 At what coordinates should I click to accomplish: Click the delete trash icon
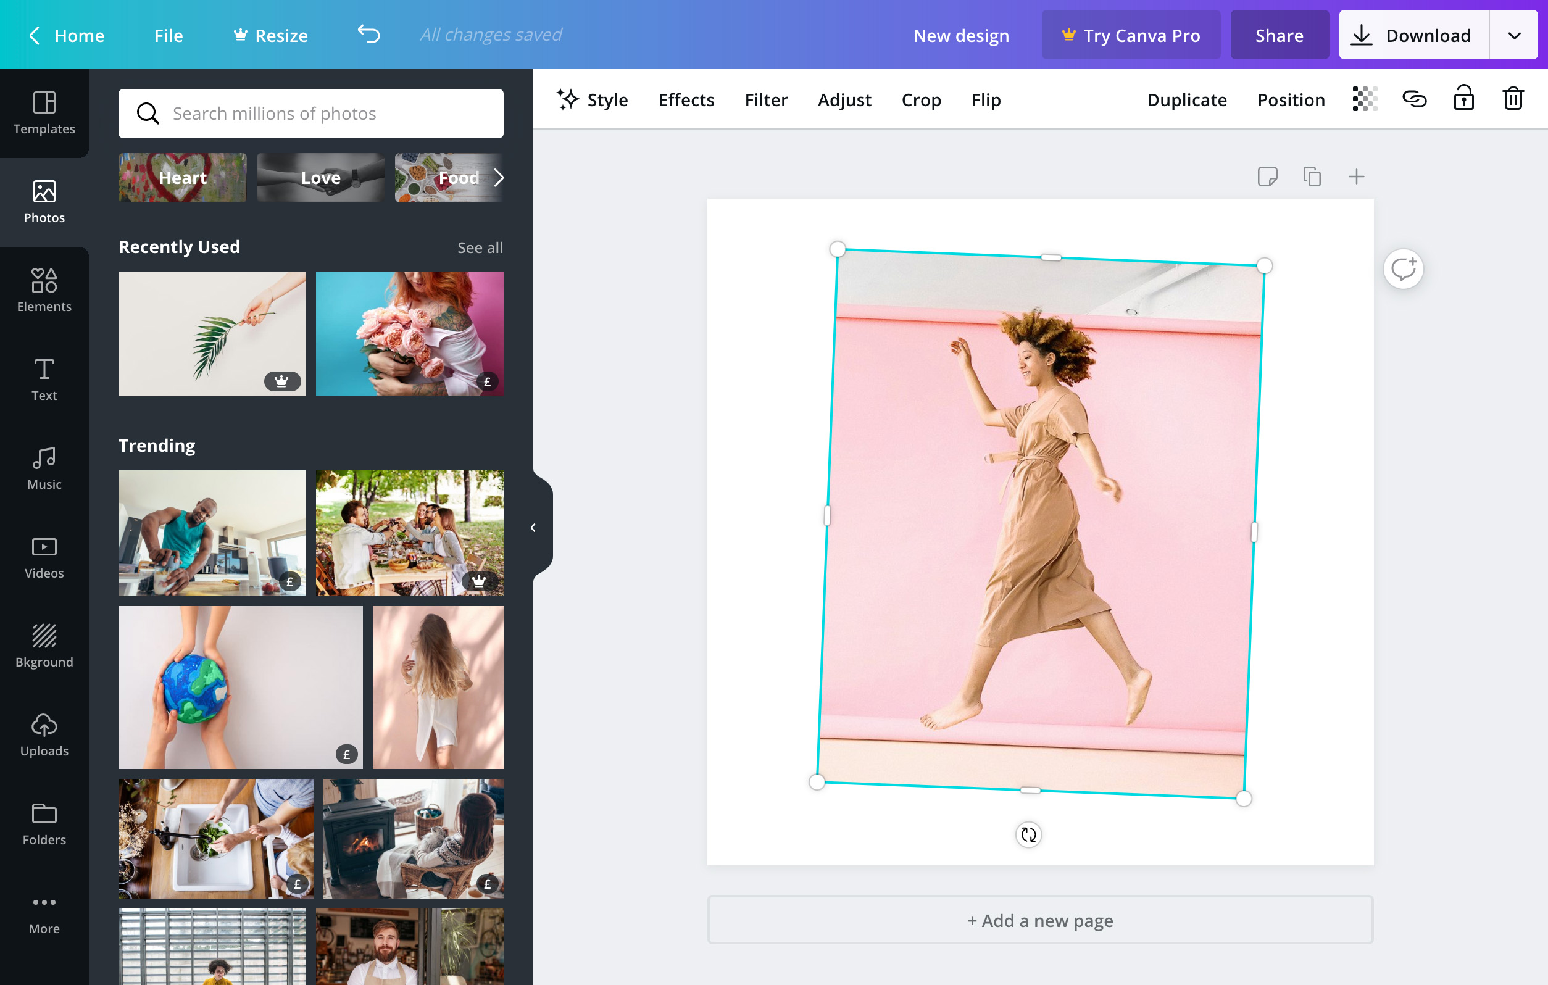click(x=1513, y=98)
